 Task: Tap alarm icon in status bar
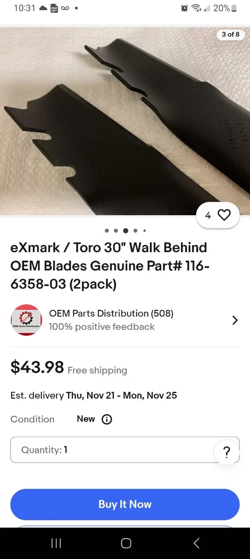(184, 8)
